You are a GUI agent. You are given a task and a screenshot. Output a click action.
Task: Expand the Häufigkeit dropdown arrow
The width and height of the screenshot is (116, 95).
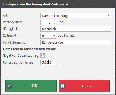(x=109, y=29)
